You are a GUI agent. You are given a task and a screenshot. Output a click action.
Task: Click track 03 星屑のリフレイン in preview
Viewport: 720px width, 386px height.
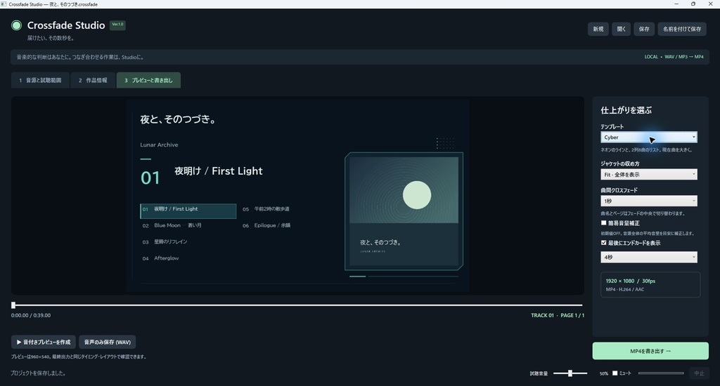click(165, 242)
